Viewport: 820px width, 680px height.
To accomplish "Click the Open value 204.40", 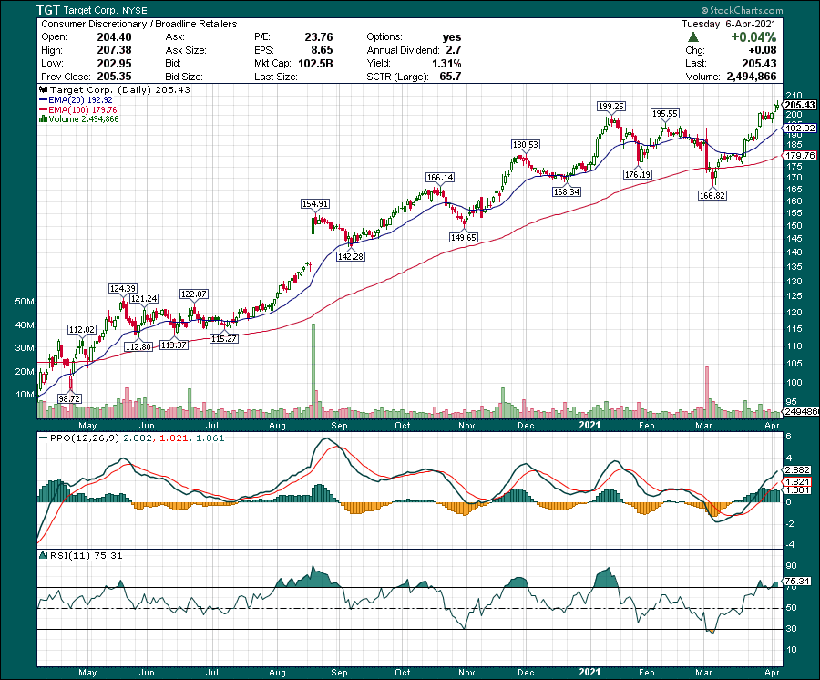I will [115, 37].
